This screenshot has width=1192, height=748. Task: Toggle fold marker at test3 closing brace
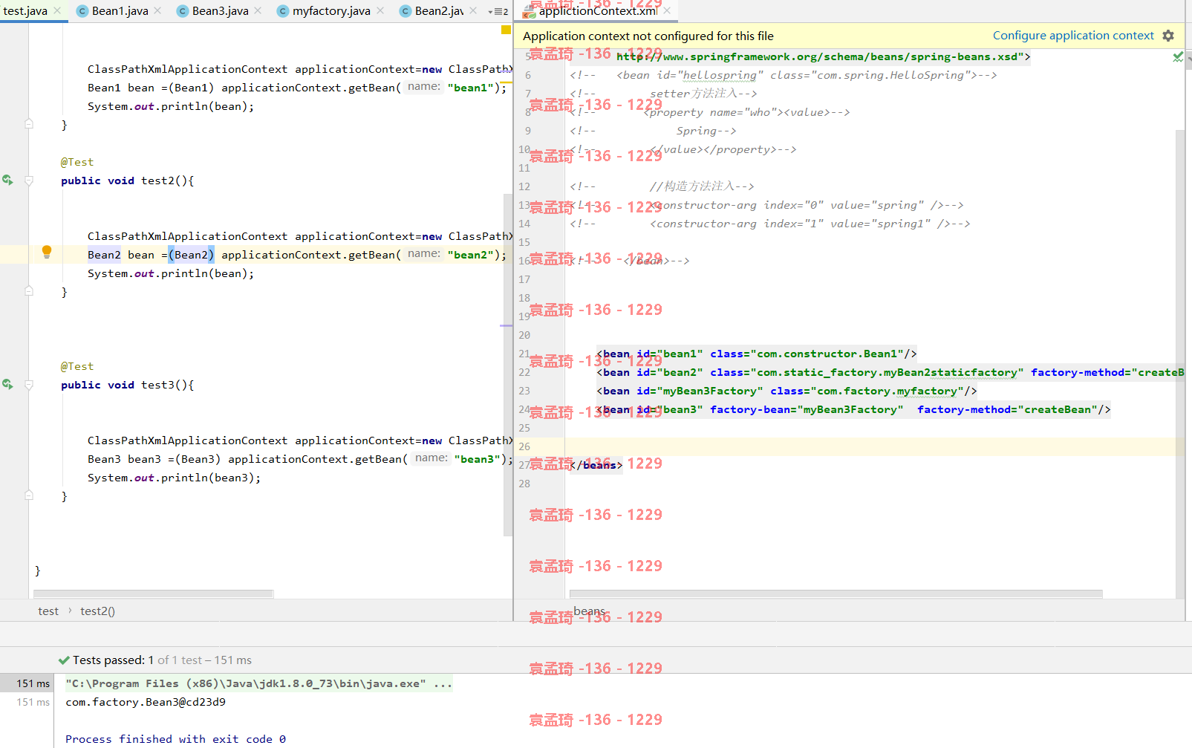(29, 495)
